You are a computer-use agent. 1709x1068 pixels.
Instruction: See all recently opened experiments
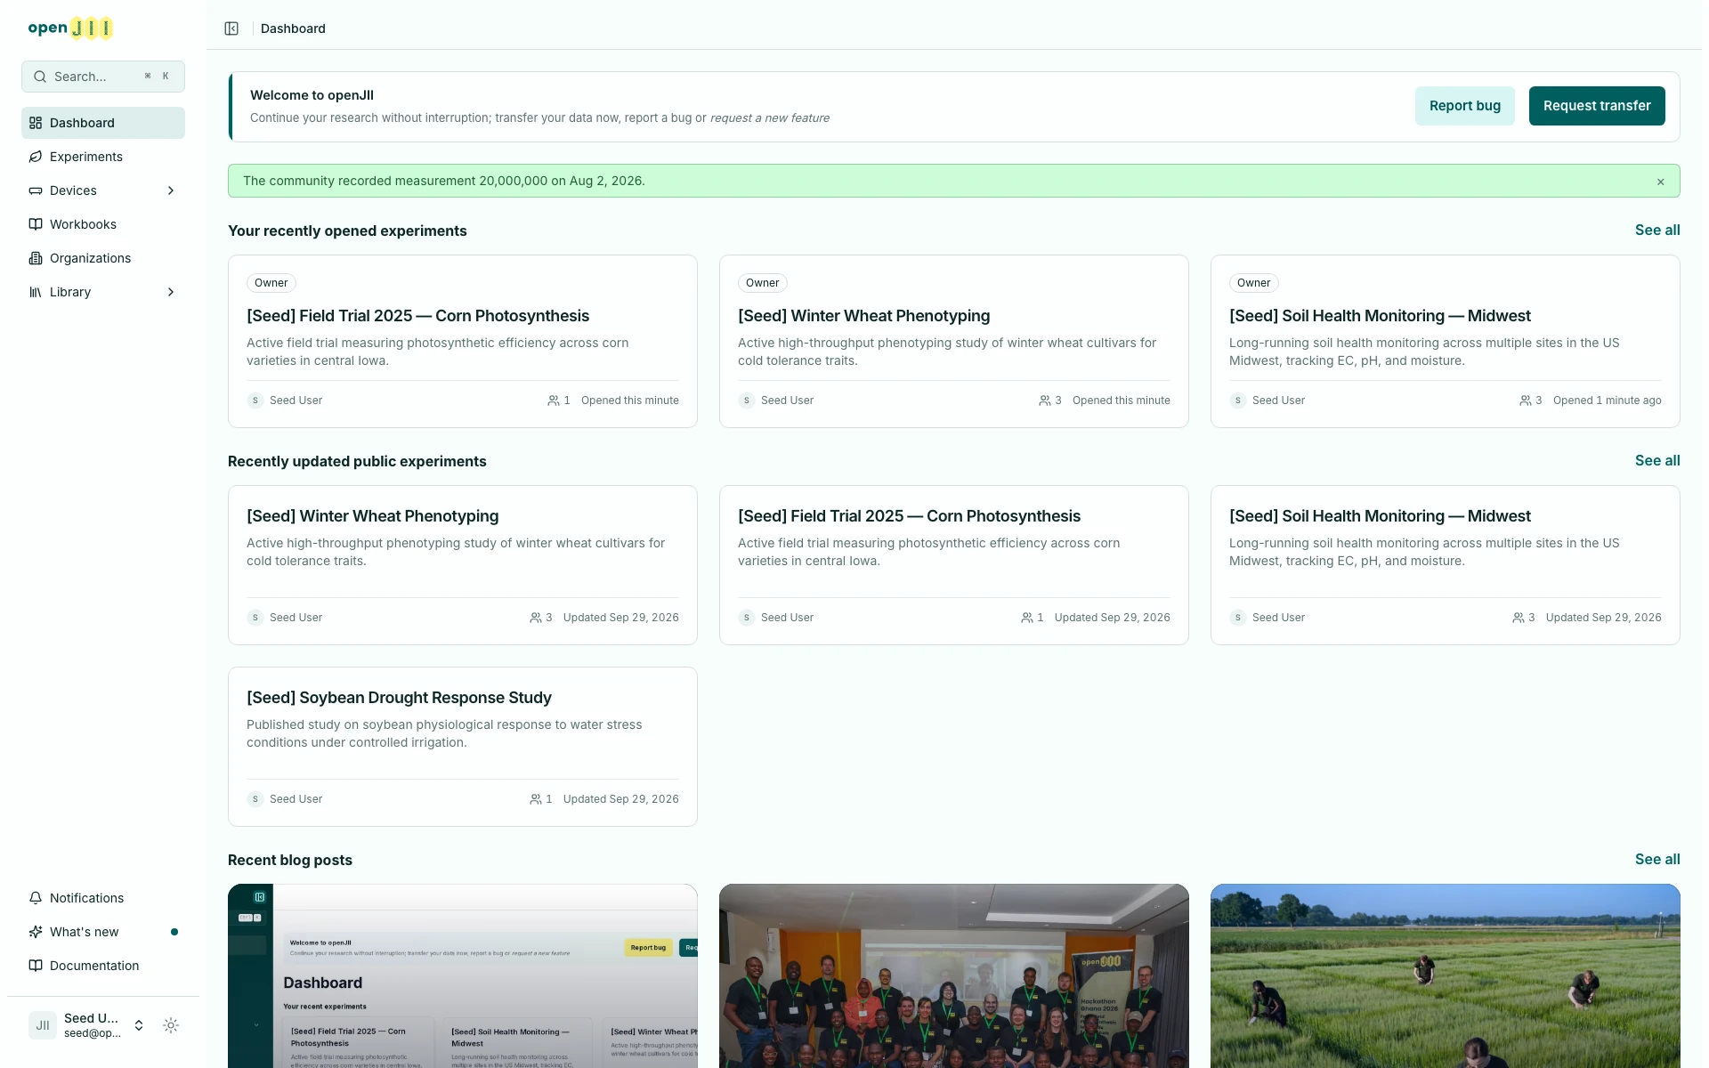1657,230
